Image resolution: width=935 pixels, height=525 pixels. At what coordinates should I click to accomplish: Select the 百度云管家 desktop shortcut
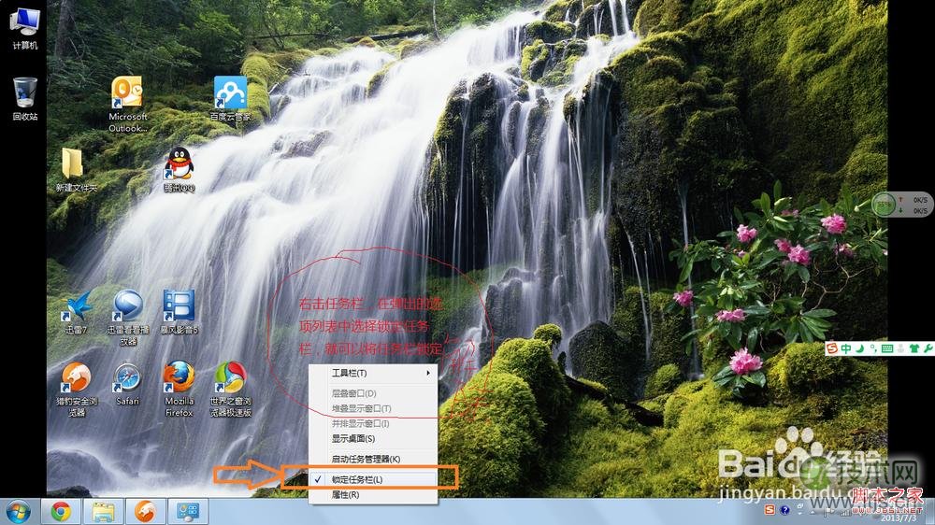(x=230, y=99)
